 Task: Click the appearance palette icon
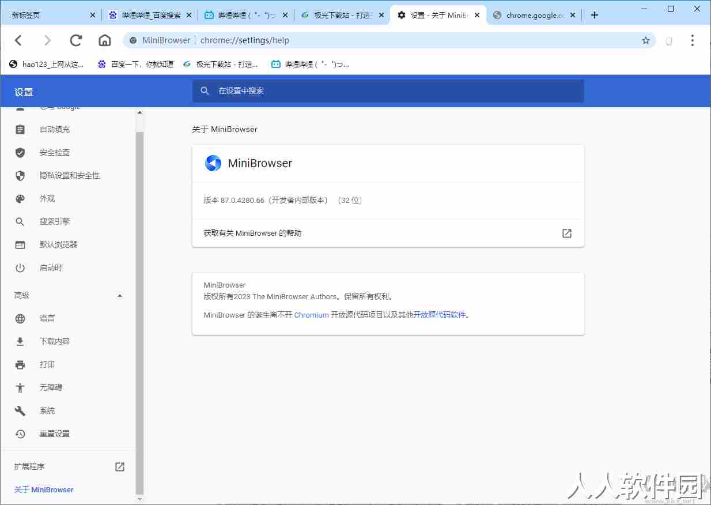click(20, 198)
